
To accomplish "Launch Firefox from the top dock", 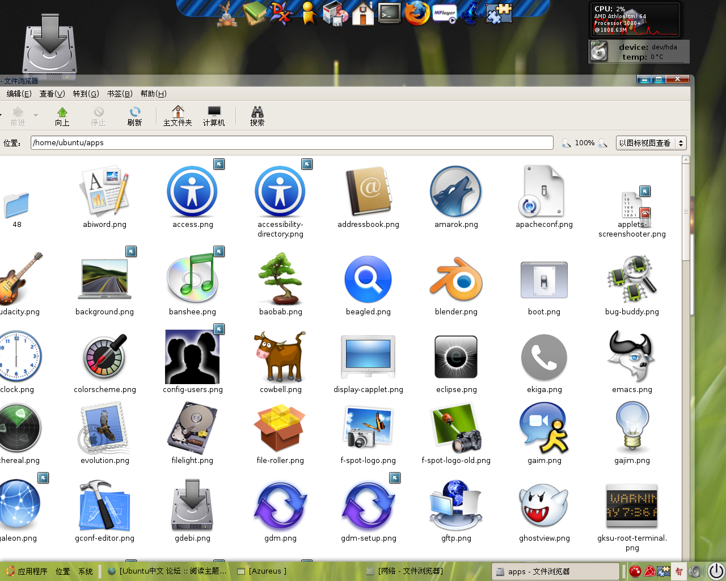I will 417,13.
